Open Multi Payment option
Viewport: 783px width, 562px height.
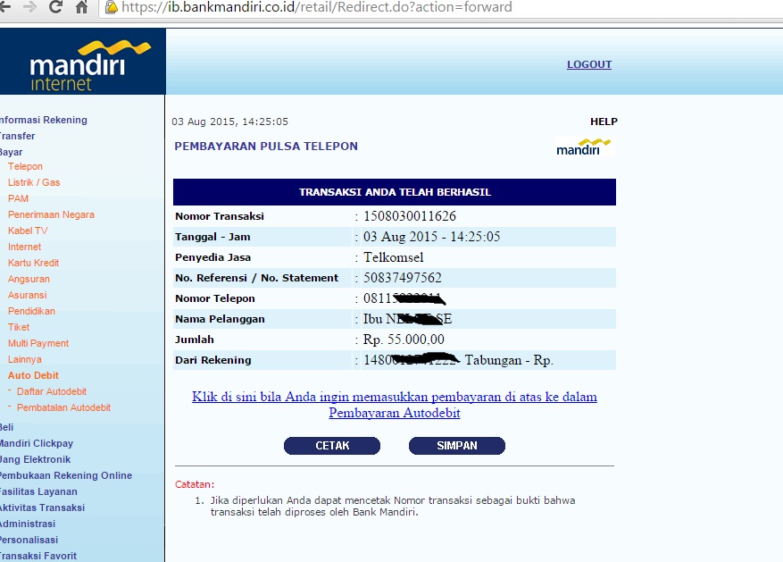click(x=38, y=343)
